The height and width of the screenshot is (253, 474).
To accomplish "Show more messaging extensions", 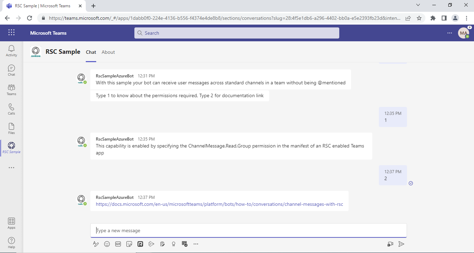I will 196,244.
